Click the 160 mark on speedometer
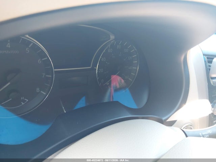The width and height of the screenshot is (216, 162). point(127,77)
